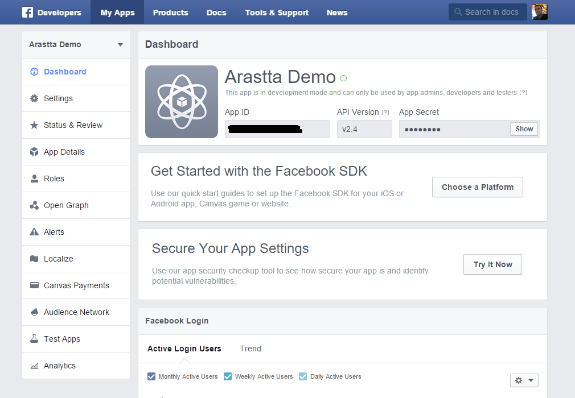Viewport: 575px width, 398px height.
Task: Click Get Started with the Facebook SDK heading
Action: coord(259,171)
